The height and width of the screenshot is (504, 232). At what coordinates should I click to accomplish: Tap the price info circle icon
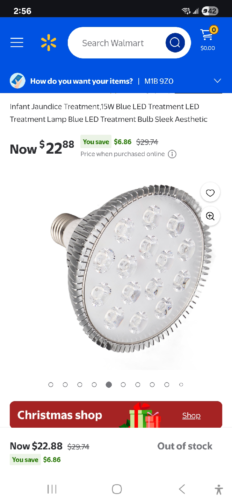tap(172, 154)
